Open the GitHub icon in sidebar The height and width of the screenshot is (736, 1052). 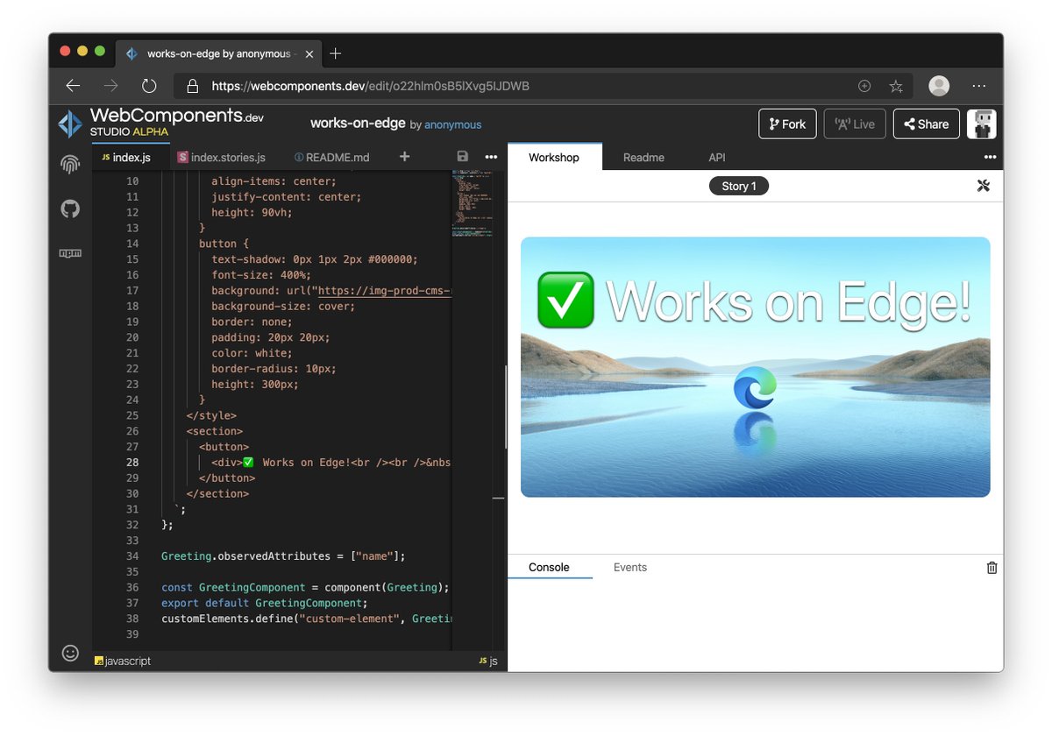click(x=70, y=209)
